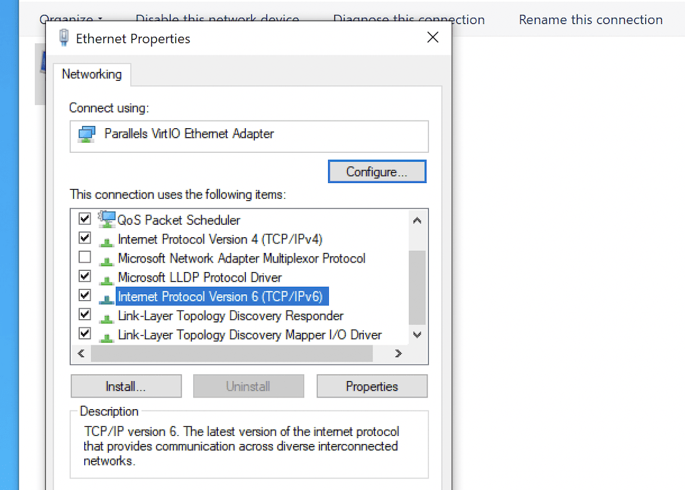Click the Install... button
The height and width of the screenshot is (490, 685).
tap(126, 386)
